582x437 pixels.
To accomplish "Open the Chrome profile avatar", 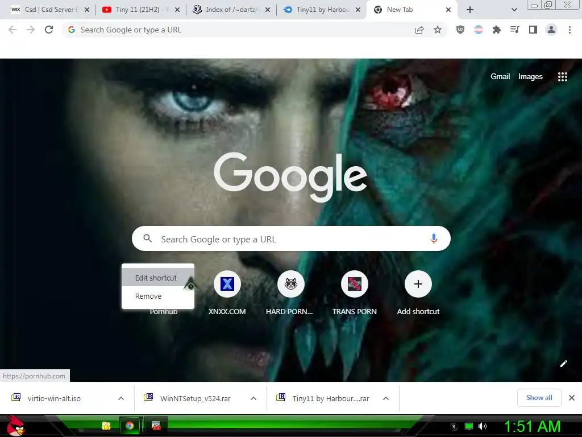I will point(551,30).
